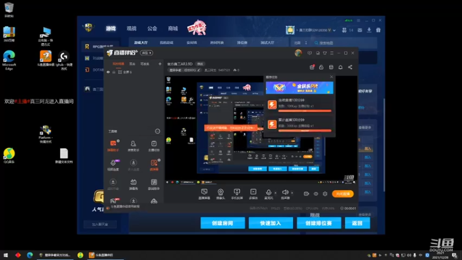Mute the speaker icon
Screen dimensions: 462x260
pos(285,192)
